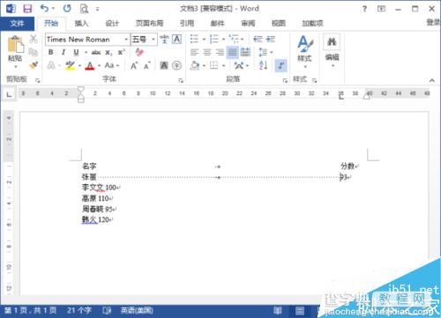441x318 pixels.
Task: Toggle Bold formatting
Action: click(50, 52)
